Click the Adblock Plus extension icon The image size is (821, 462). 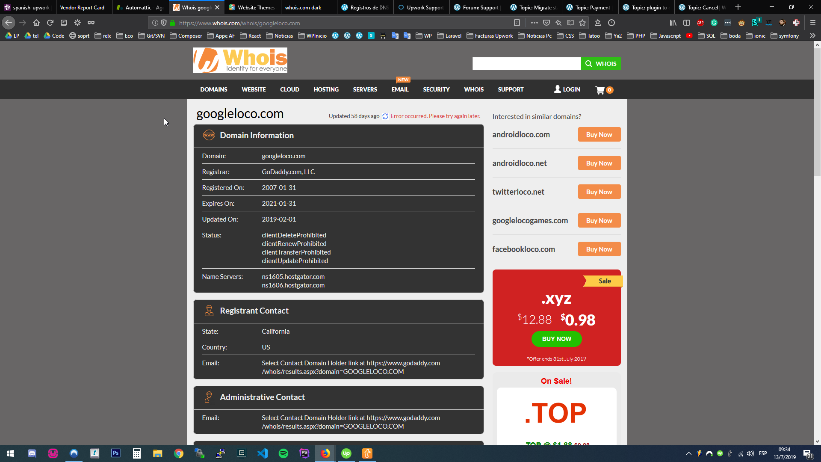tap(700, 23)
